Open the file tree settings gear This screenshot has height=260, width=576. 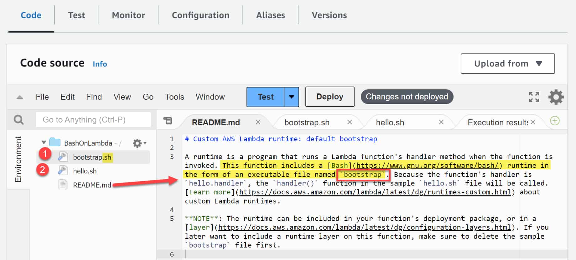point(139,143)
